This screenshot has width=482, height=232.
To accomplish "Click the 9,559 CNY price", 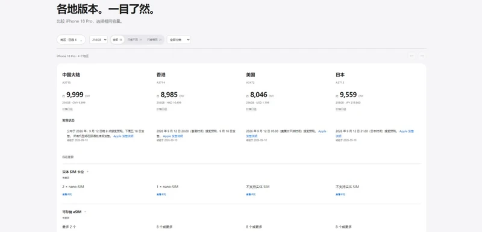I will pyautogui.click(x=349, y=95).
